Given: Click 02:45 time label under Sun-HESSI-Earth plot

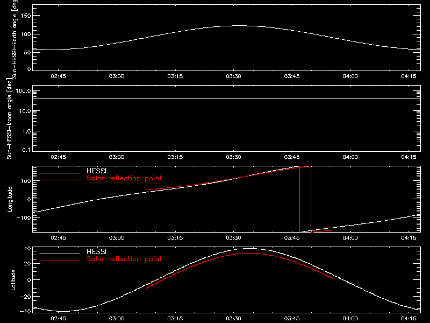Looking at the screenshot, I should (x=58, y=76).
